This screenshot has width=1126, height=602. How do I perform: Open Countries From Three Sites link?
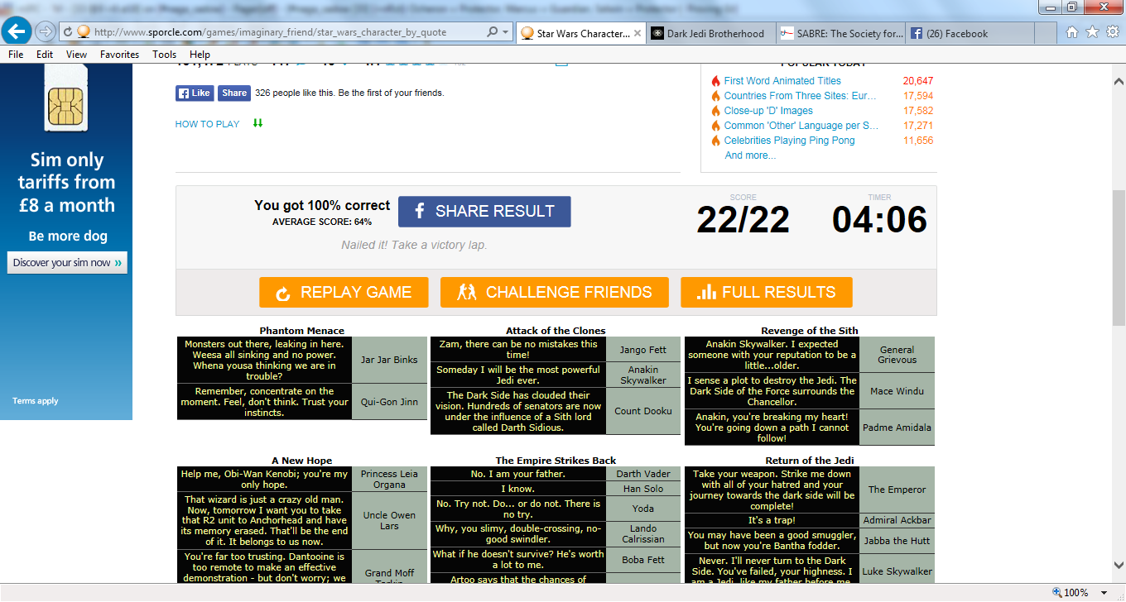(800, 96)
